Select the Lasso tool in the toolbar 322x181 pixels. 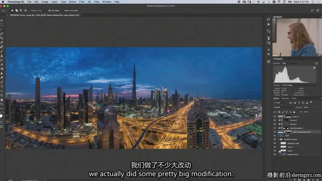pos(2,29)
